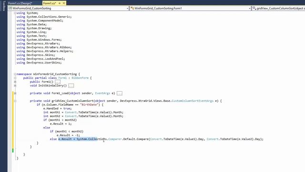This screenshot has height=172, width=305.
Task: Collapse the using directives block
Action: (15, 13)
